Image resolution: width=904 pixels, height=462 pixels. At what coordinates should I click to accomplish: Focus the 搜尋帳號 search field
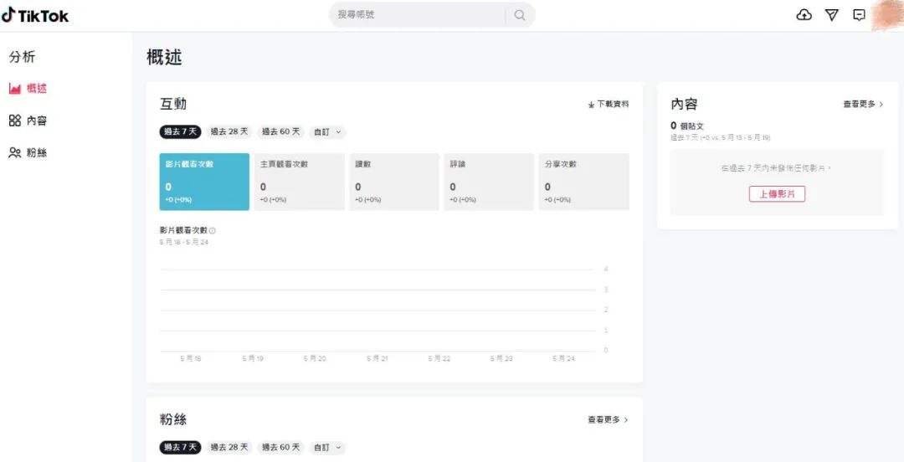419,15
